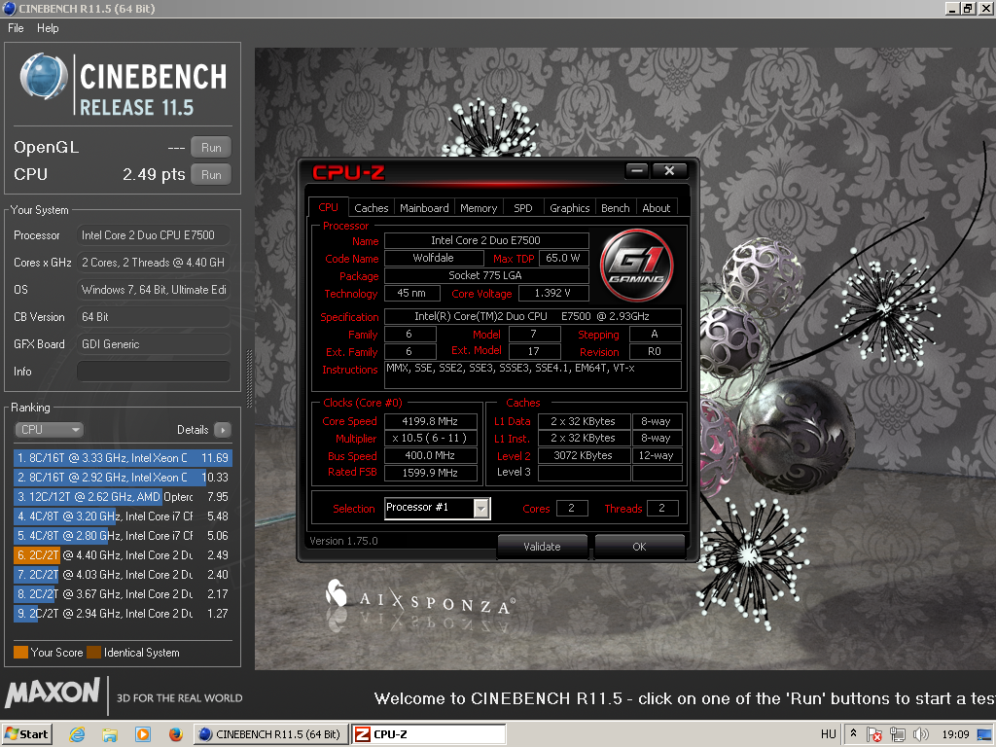Click the taskbar clock 19:09
The width and height of the screenshot is (996, 747).
pyautogui.click(x=955, y=734)
